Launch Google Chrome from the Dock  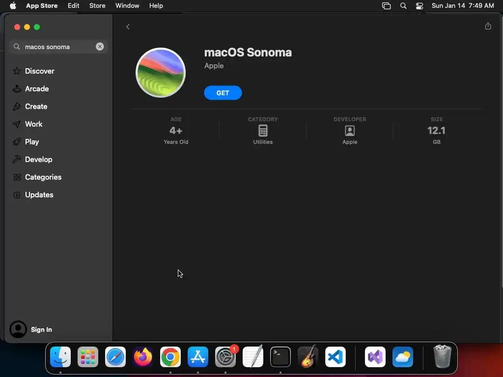(170, 357)
